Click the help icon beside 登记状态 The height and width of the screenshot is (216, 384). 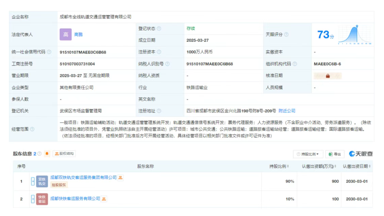(x=159, y=29)
